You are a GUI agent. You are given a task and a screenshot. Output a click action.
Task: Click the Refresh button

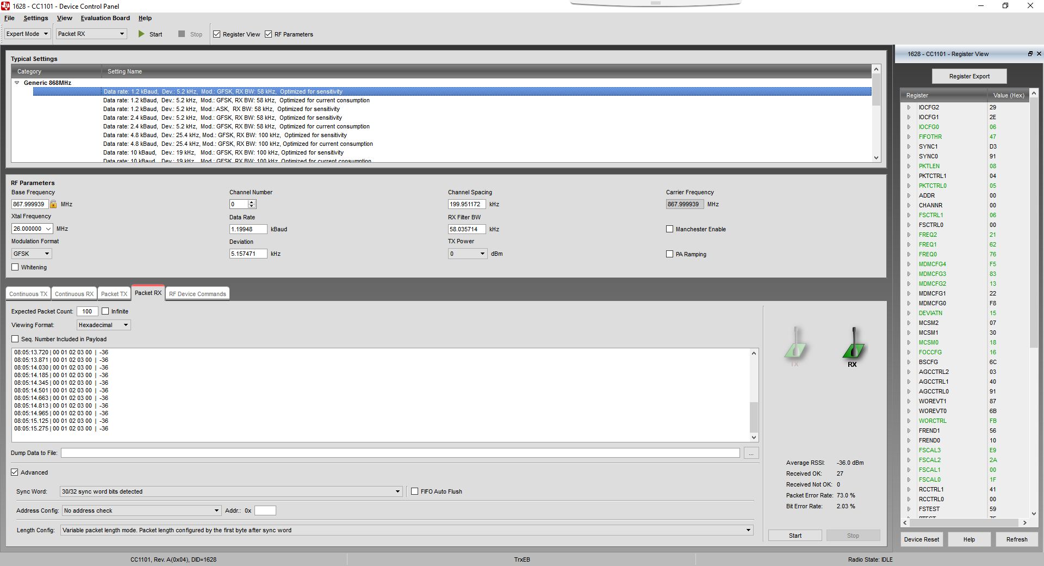pos(1017,539)
